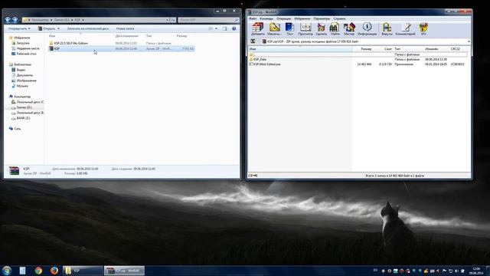Open the WinRAR address bar dropdown arrow
The image size is (490, 276).
click(469, 41)
